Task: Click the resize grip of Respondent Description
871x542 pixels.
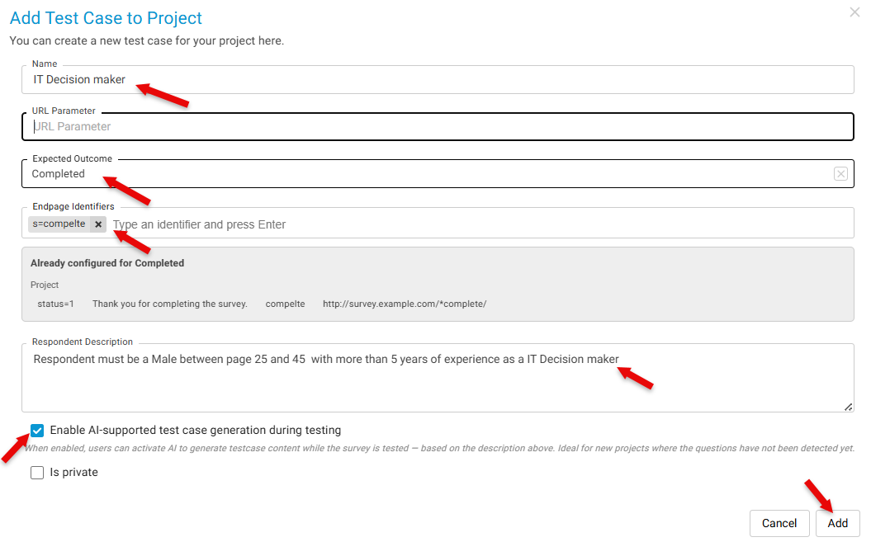Action: [848, 407]
